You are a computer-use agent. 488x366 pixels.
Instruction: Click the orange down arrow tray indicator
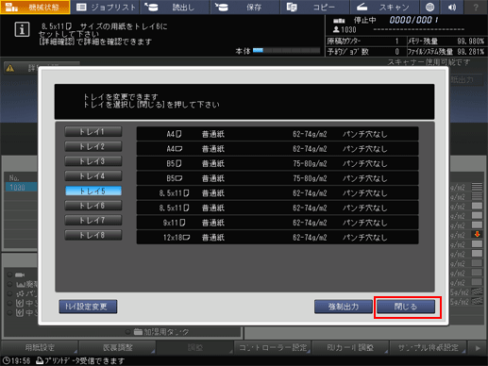click(477, 234)
